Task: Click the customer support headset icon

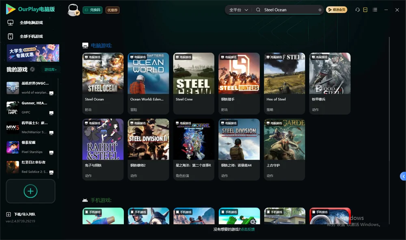Action: point(357,10)
